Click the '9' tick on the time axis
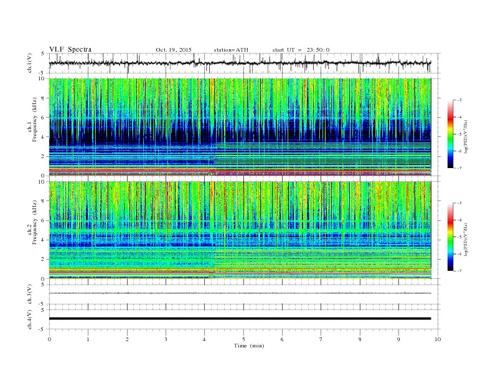493x381 pixels. point(398,339)
